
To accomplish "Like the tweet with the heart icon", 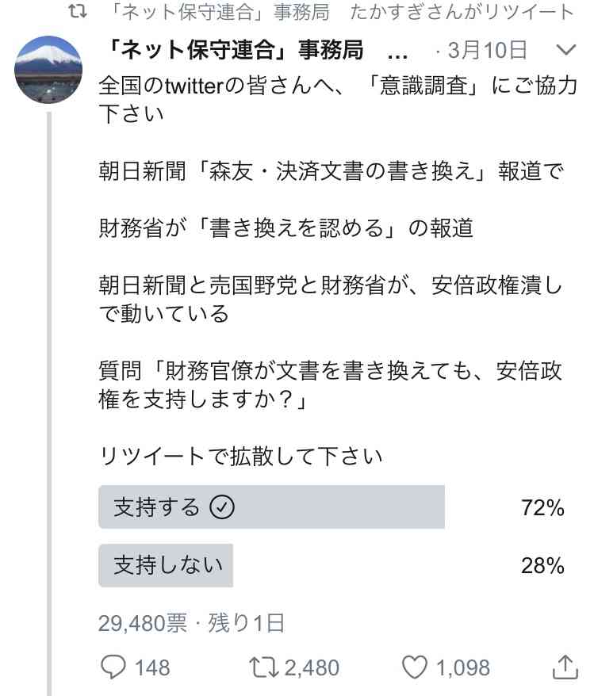I will tap(414, 667).
